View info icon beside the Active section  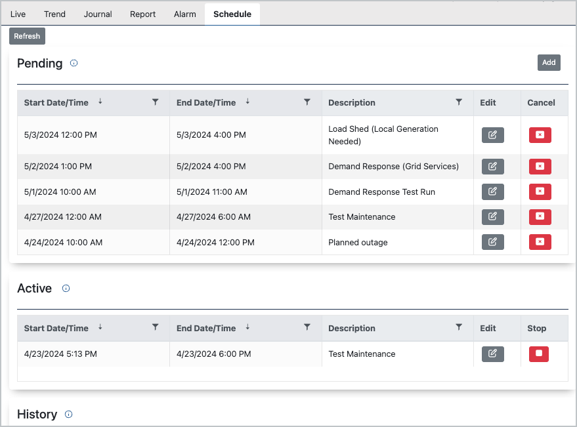tap(66, 288)
